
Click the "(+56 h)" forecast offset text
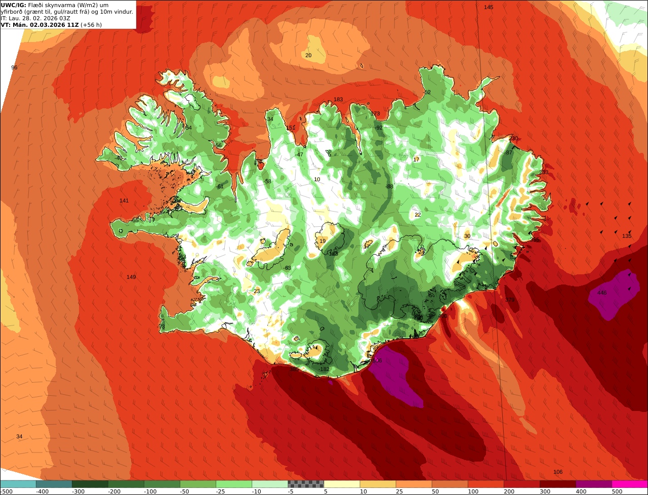click(x=91, y=25)
